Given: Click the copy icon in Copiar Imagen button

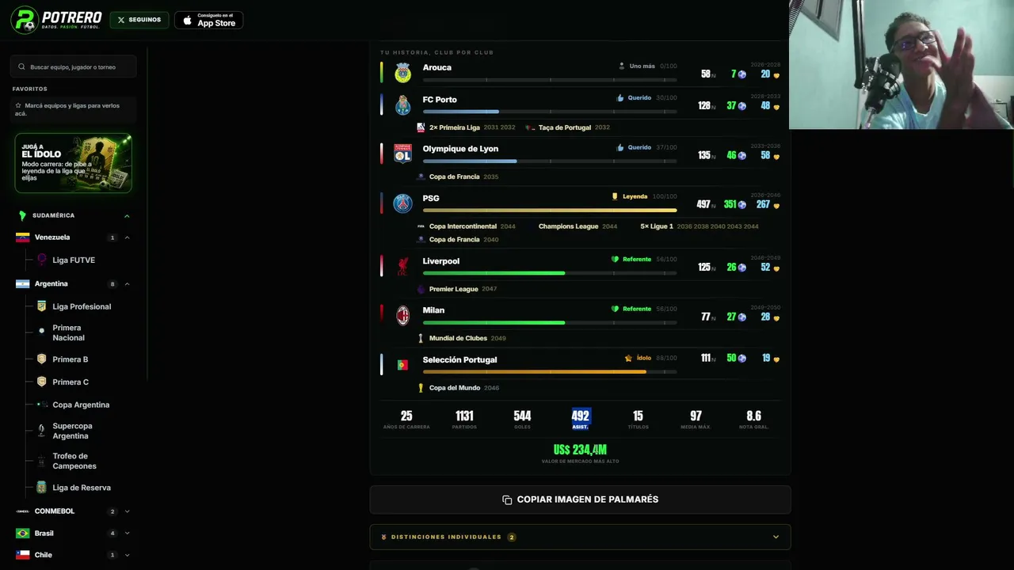Looking at the screenshot, I should (x=507, y=500).
